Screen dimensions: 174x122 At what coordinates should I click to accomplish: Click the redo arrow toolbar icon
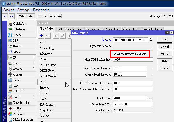(x=12, y=16)
